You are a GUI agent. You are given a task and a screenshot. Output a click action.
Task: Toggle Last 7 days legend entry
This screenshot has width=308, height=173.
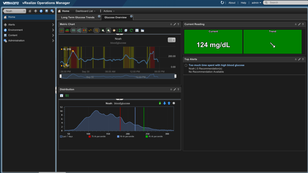(x=66, y=137)
